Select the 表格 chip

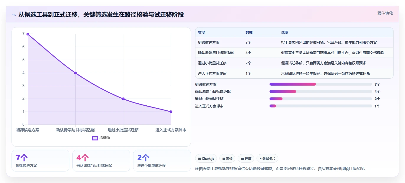[x=227, y=159]
